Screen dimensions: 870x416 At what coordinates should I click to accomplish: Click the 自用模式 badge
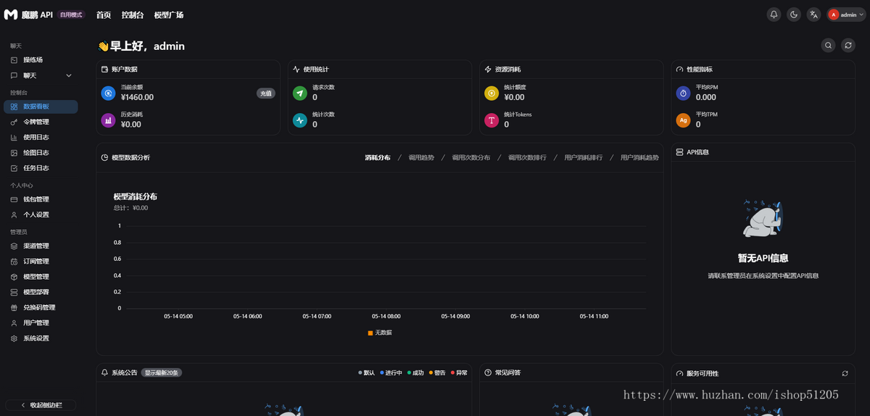[x=71, y=14]
